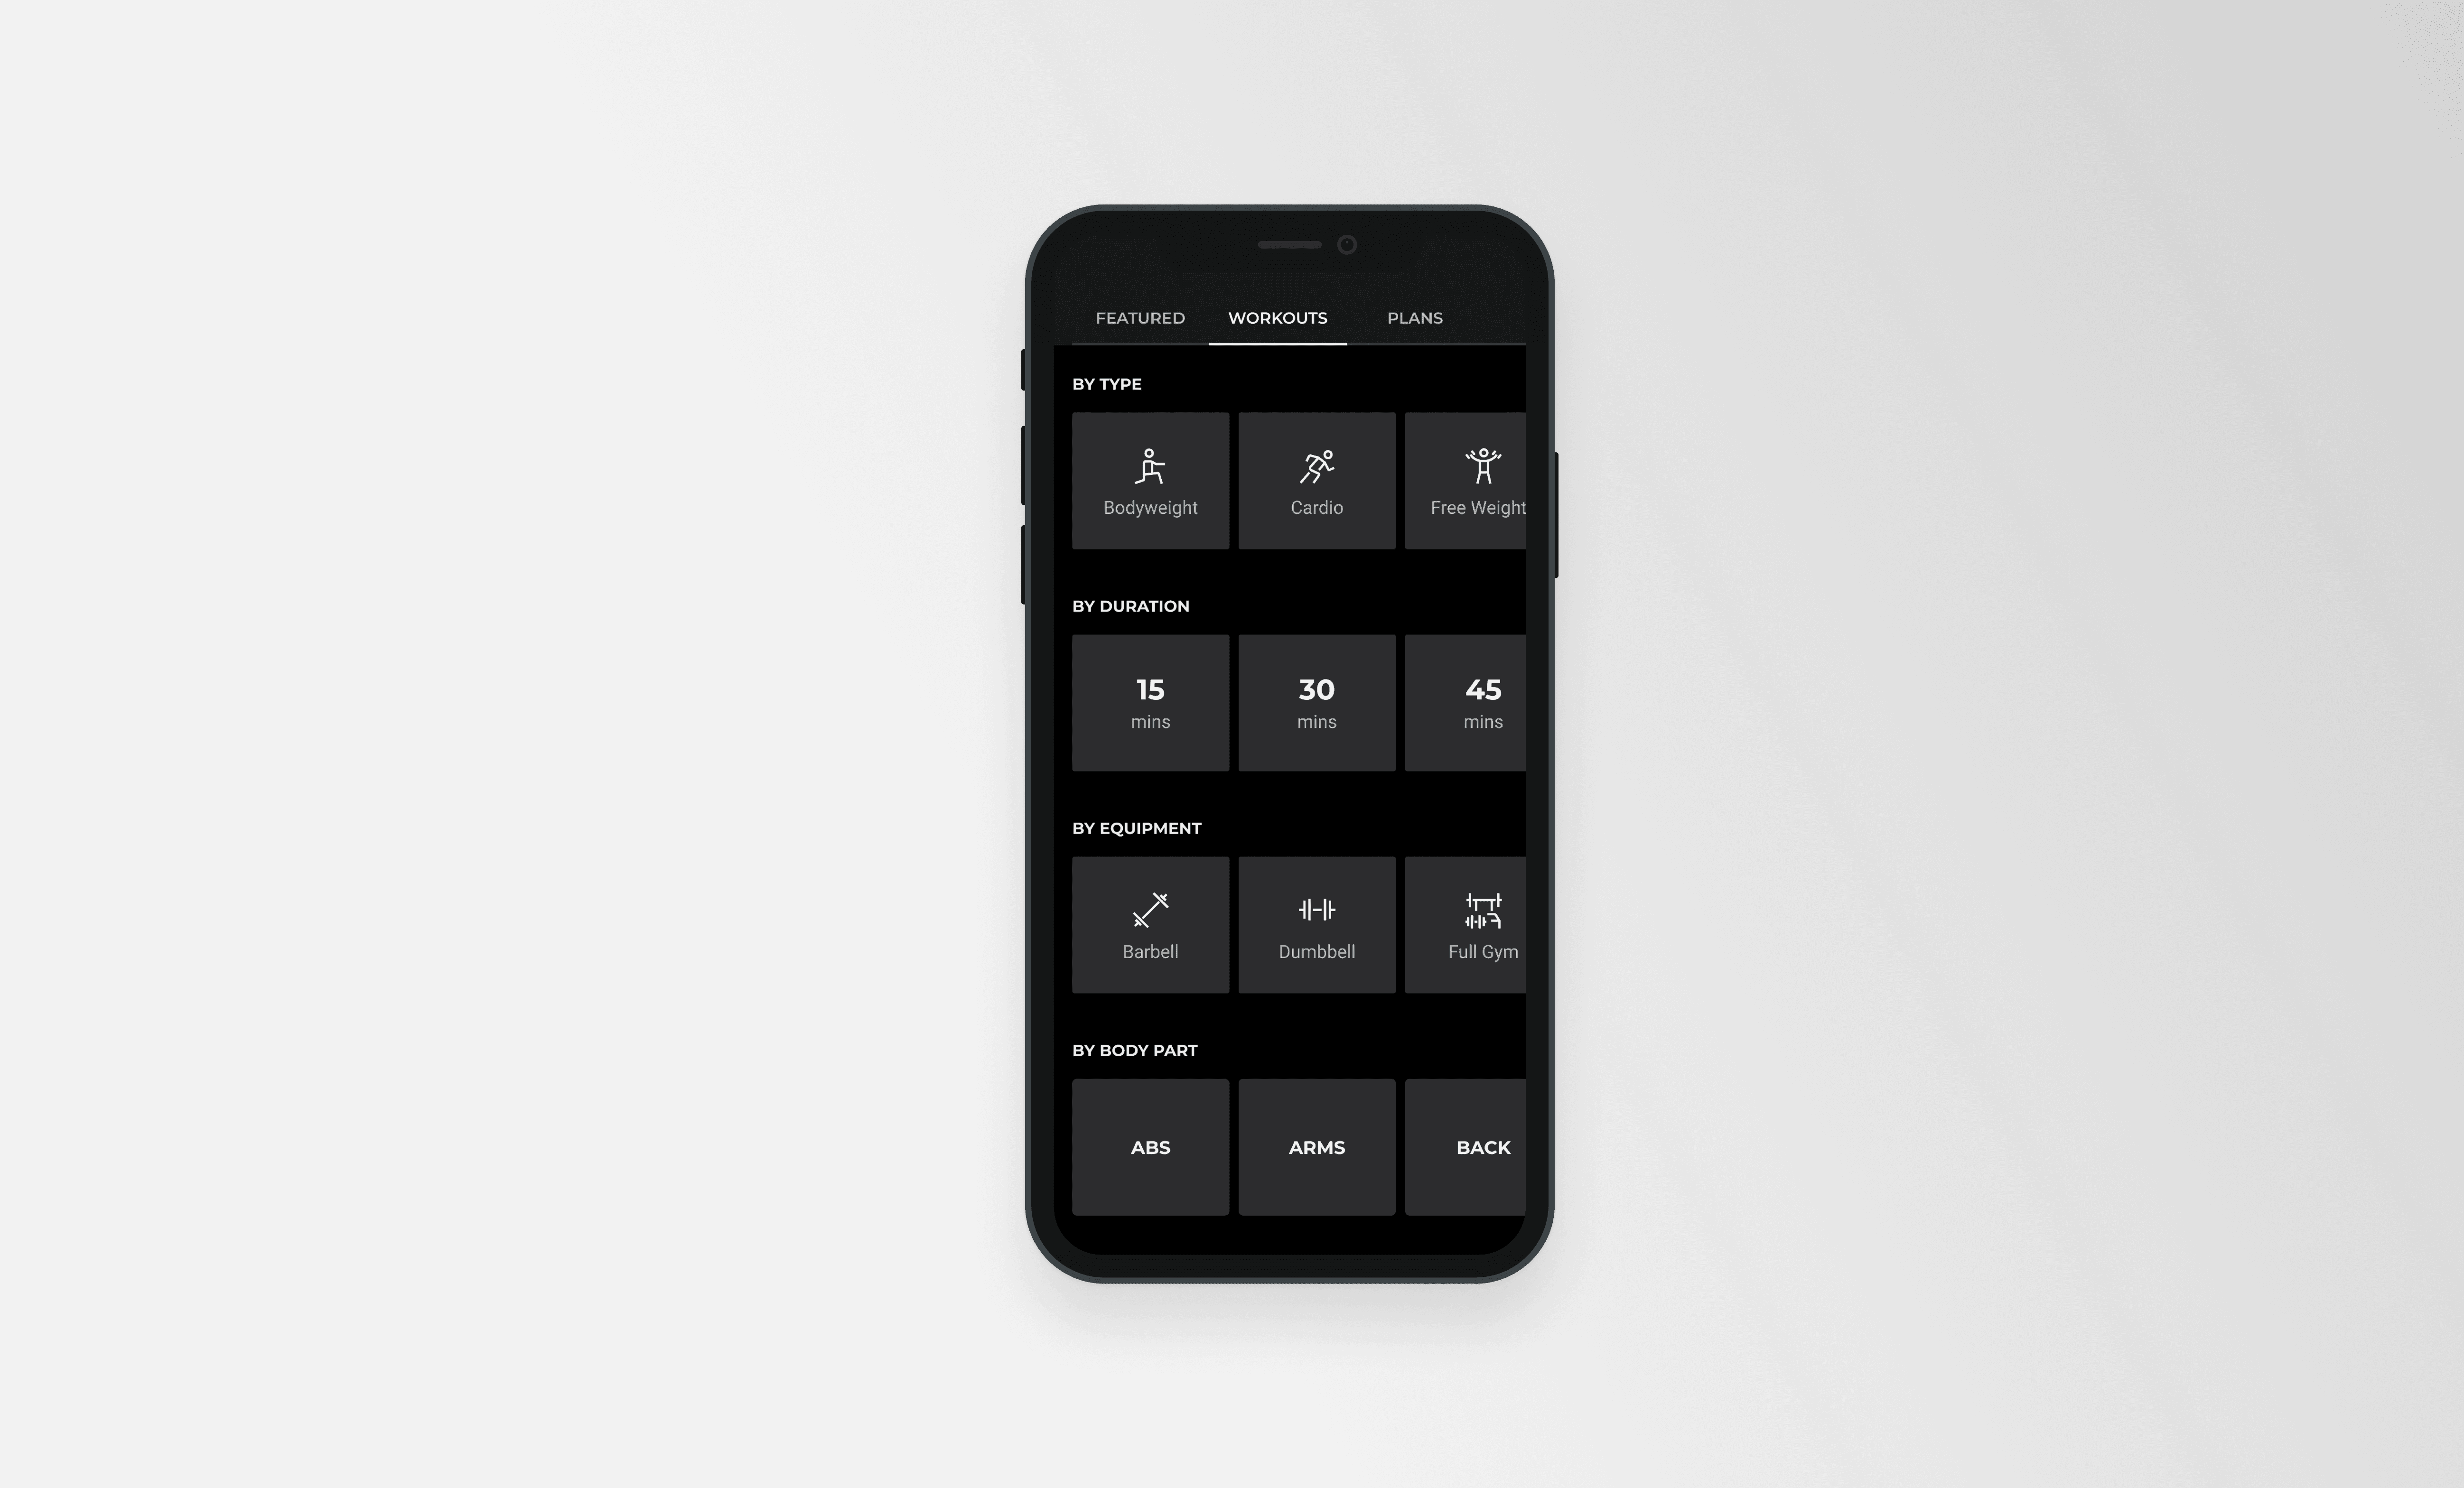Viewport: 2464px width, 1488px height.
Task: Switch to the Plans tab
Action: [x=1415, y=316]
